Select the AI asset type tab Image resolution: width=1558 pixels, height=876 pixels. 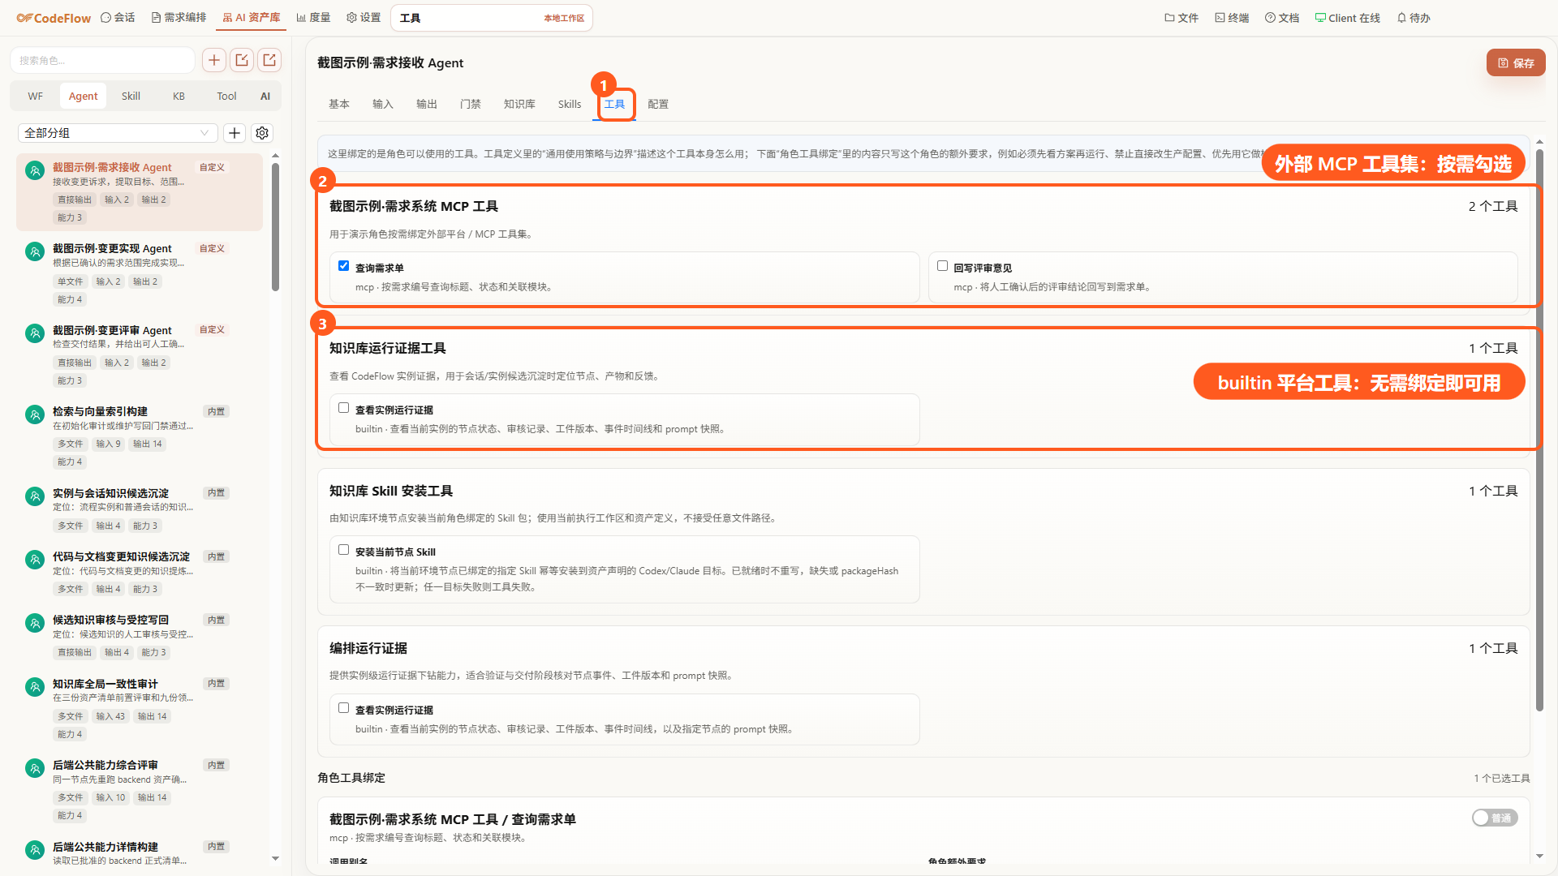(265, 96)
